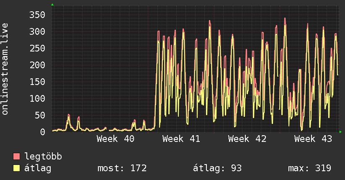Click the 300 y-axis tick label
Image resolution: width=345 pixels, height=180 pixels.
37,32
